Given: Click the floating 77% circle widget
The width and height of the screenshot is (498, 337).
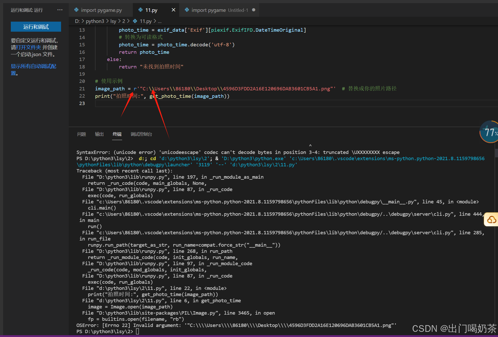Looking at the screenshot, I should pos(489,132).
